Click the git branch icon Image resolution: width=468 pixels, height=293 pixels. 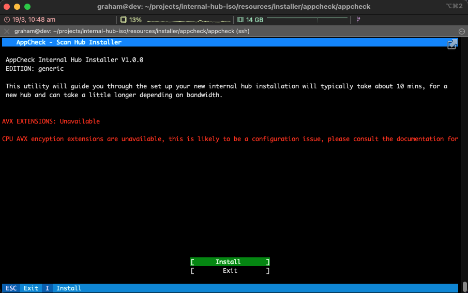pos(358,20)
